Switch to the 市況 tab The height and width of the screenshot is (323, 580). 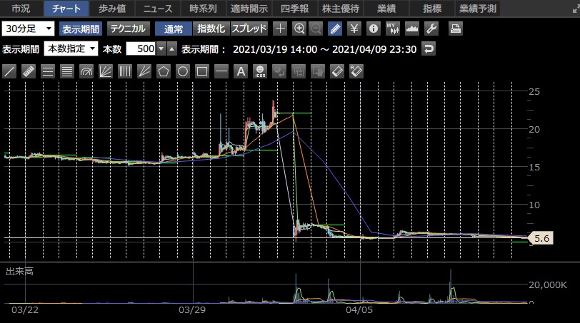click(x=21, y=9)
